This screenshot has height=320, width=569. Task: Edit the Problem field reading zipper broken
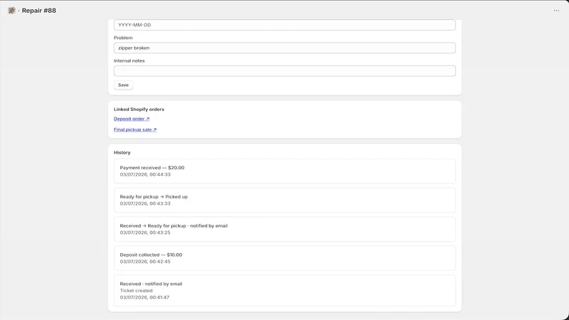click(x=284, y=48)
